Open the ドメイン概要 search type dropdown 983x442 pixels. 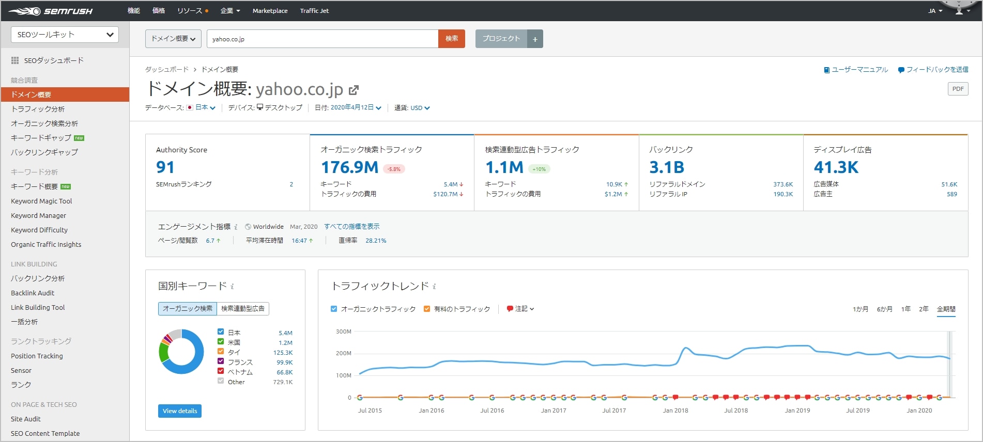[173, 39]
